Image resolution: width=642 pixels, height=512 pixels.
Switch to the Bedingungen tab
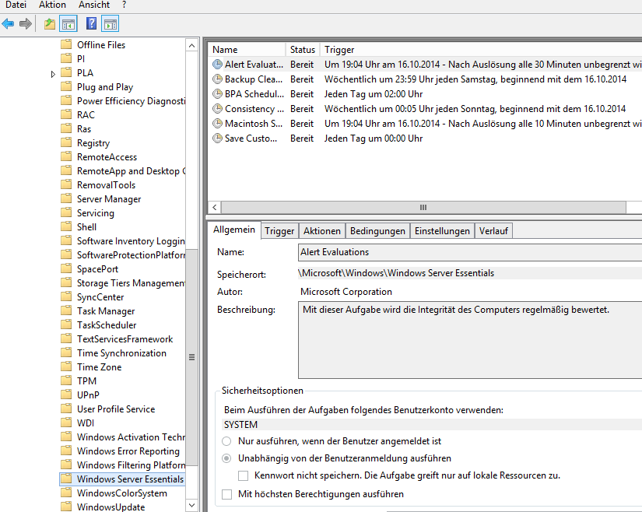point(377,231)
